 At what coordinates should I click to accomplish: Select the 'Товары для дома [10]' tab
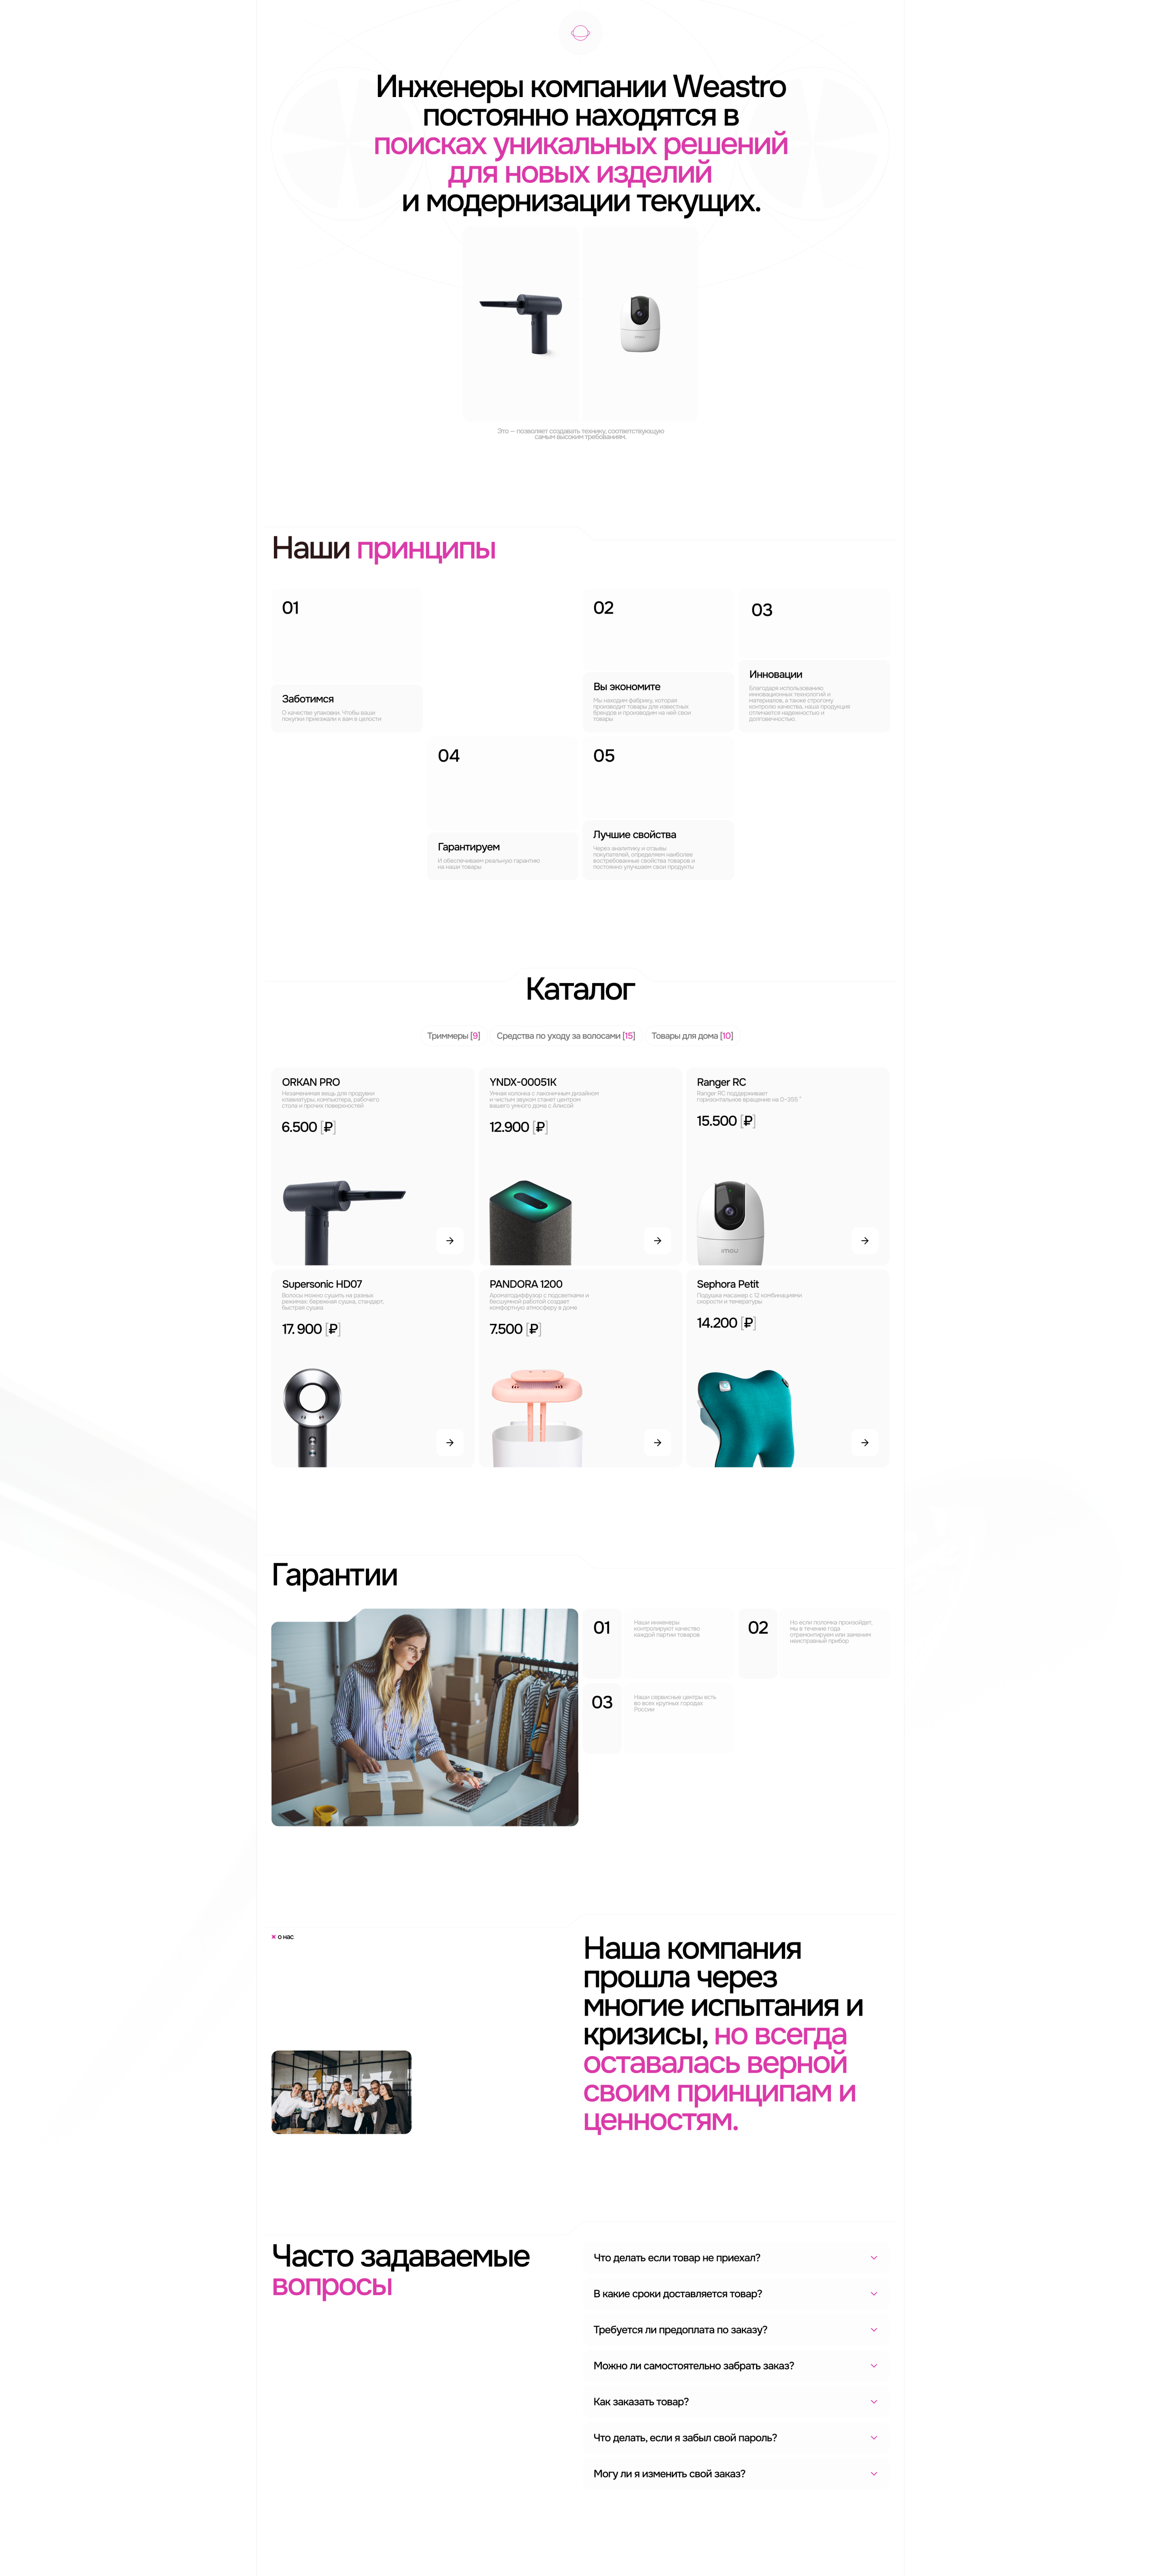(692, 1036)
